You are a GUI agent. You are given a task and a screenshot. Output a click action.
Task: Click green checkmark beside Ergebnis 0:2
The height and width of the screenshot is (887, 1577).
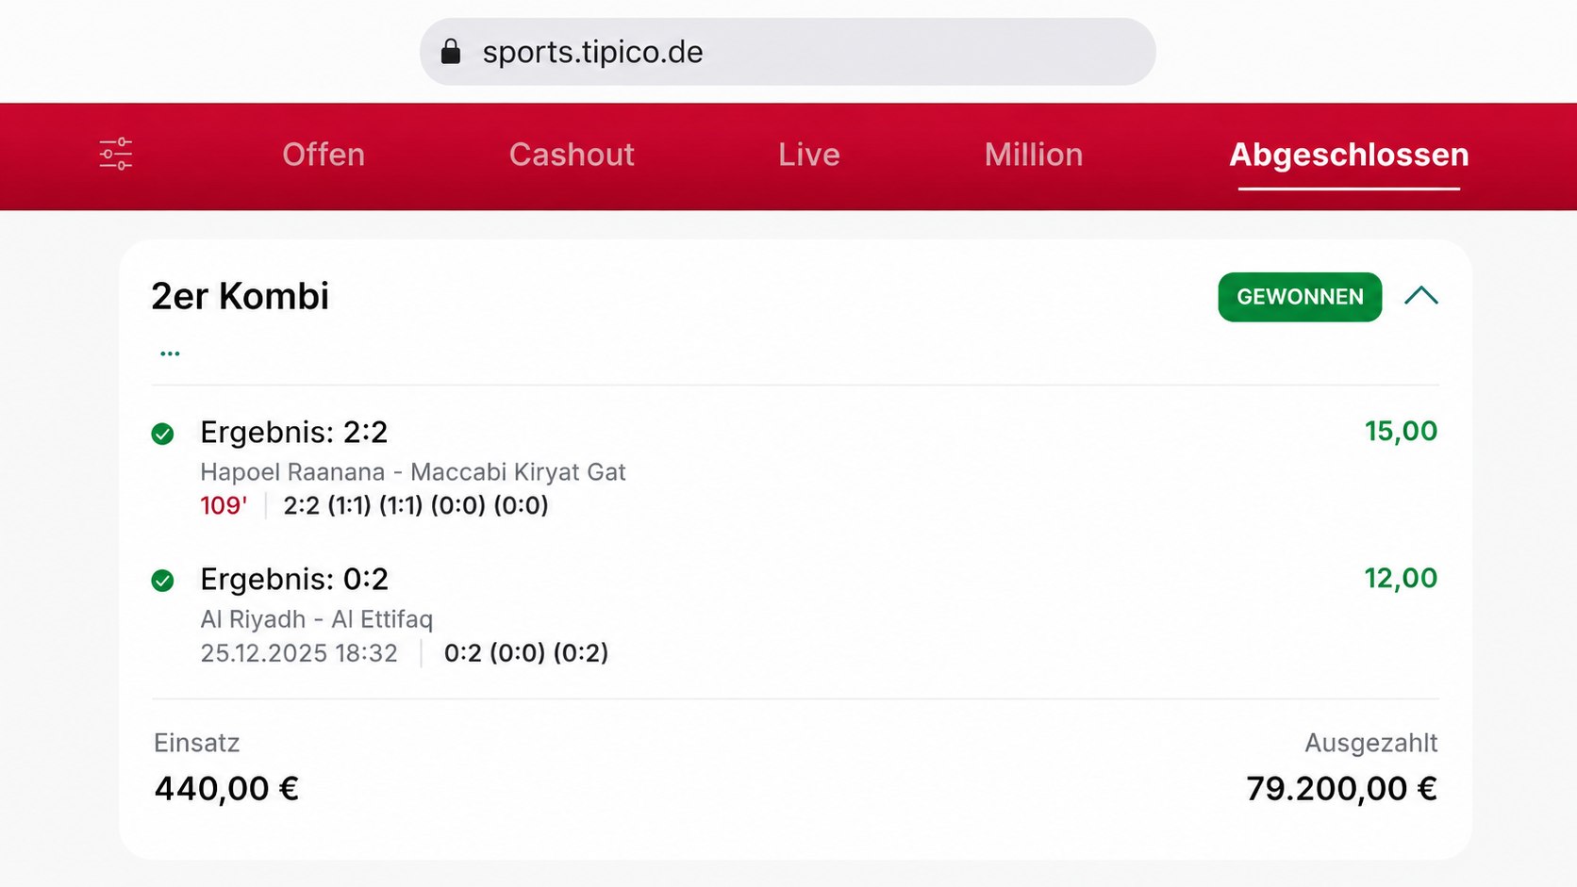[x=162, y=581]
